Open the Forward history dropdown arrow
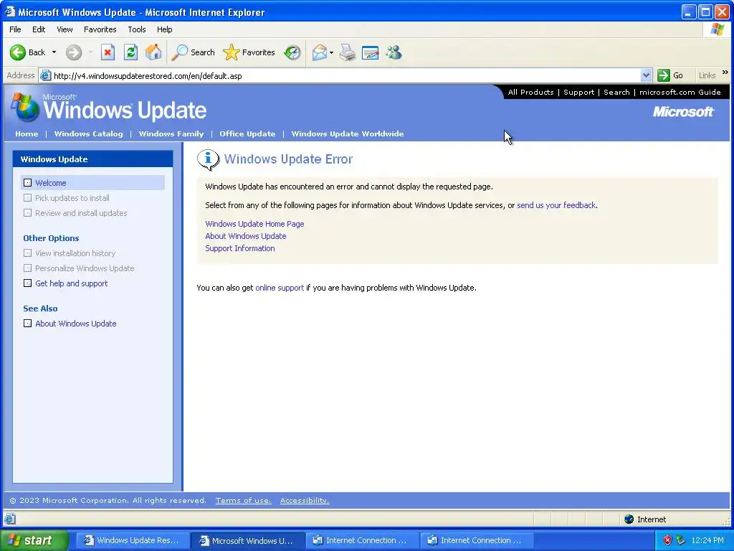Screen dimensions: 734x551 (90, 52)
